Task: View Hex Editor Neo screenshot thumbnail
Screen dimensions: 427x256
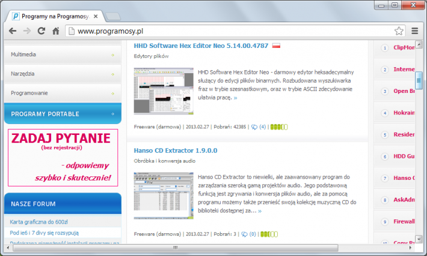Action: tap(164, 91)
